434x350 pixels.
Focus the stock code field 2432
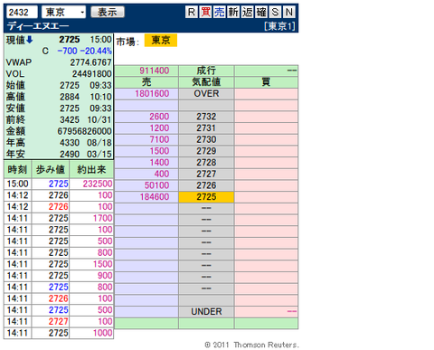[x=22, y=12]
